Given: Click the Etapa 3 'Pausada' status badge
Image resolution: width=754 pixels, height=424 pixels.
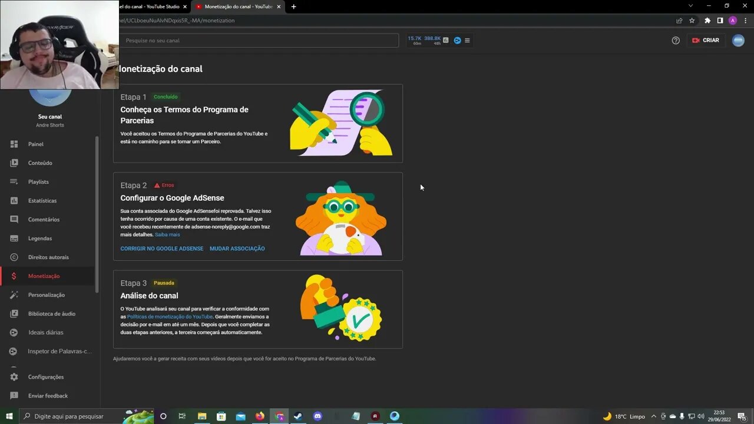Looking at the screenshot, I should point(164,283).
